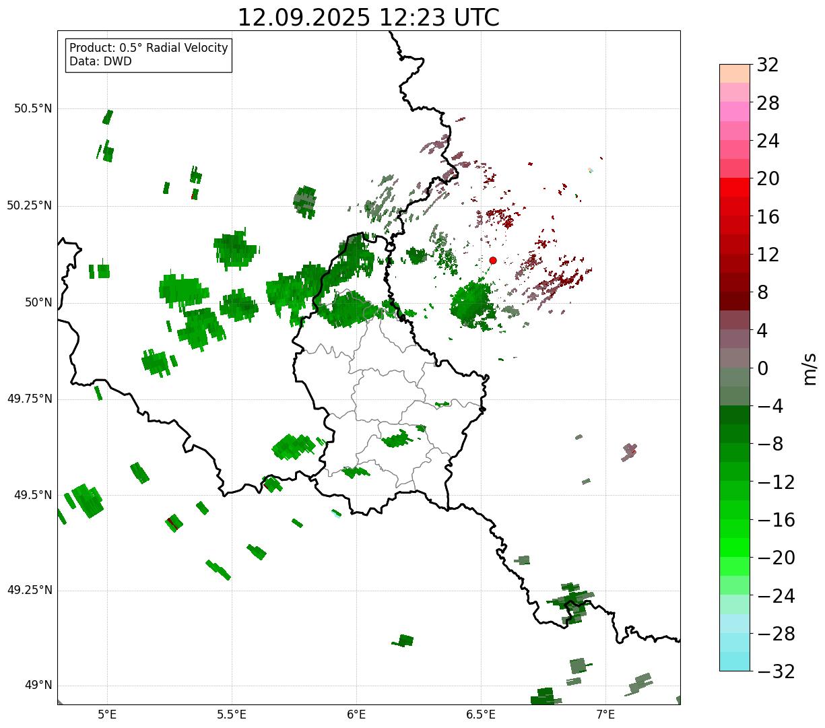This screenshot has width=825, height=728.
Task: Click the colorbar tick label −20
Action: (776, 558)
